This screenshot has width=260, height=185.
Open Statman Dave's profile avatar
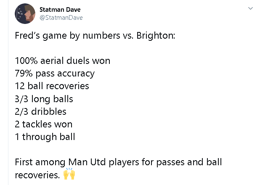25,13
